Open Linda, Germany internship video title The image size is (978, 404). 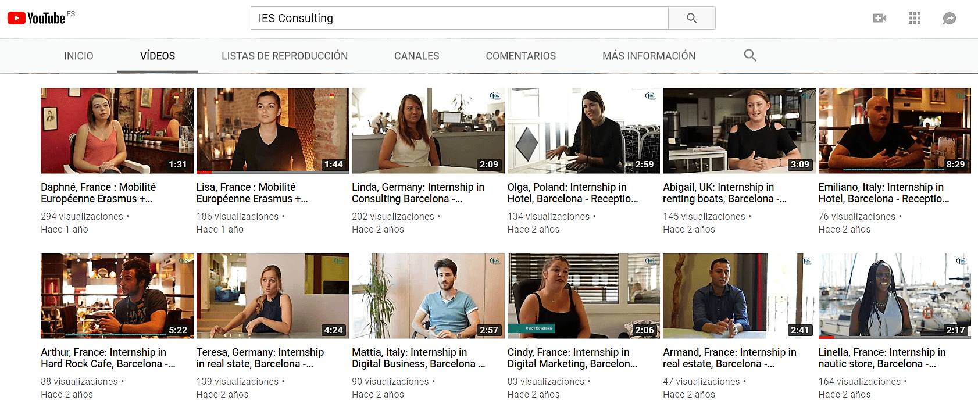click(x=417, y=193)
